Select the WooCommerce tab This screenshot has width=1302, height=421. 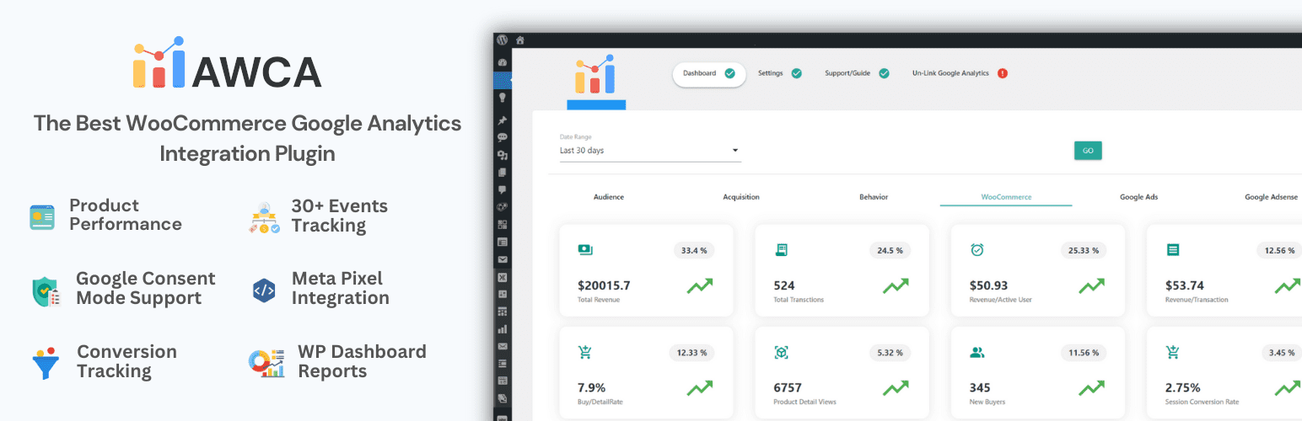1006,197
